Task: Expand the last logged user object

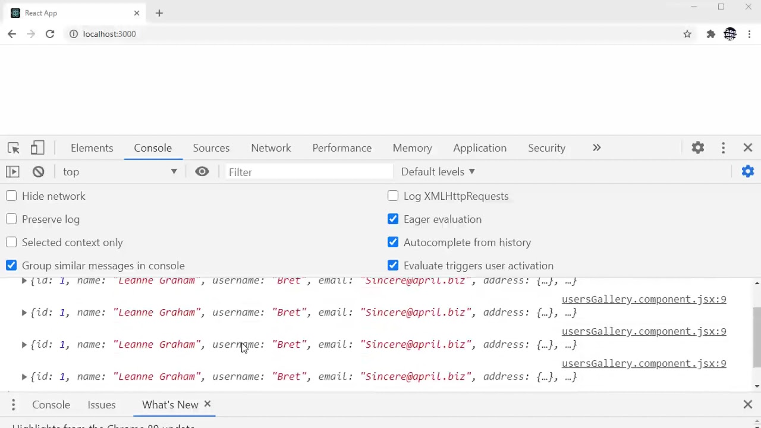Action: (24, 377)
